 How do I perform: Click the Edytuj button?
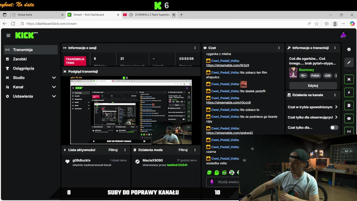tap(313, 86)
